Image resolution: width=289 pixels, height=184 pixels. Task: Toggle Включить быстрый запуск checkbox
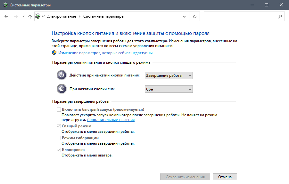coord(59,109)
